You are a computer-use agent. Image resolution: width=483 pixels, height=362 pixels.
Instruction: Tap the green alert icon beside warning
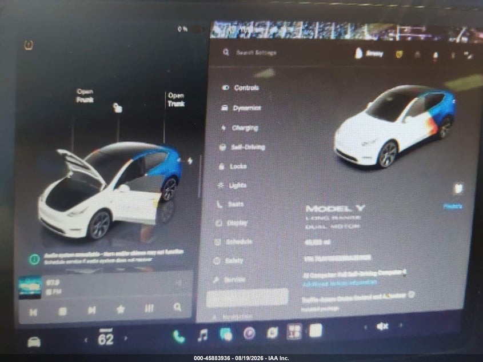pos(34,259)
